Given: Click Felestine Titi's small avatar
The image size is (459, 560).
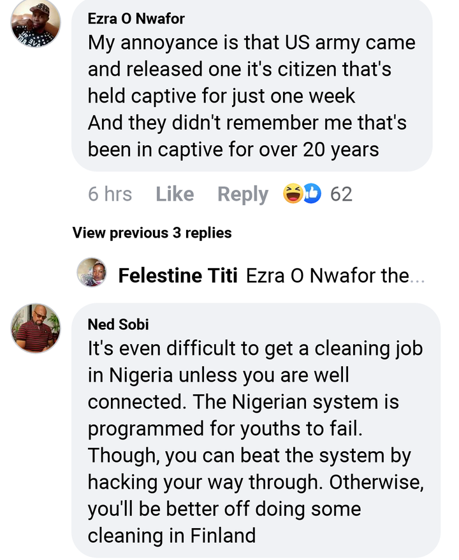Looking at the screenshot, I should click(92, 273).
